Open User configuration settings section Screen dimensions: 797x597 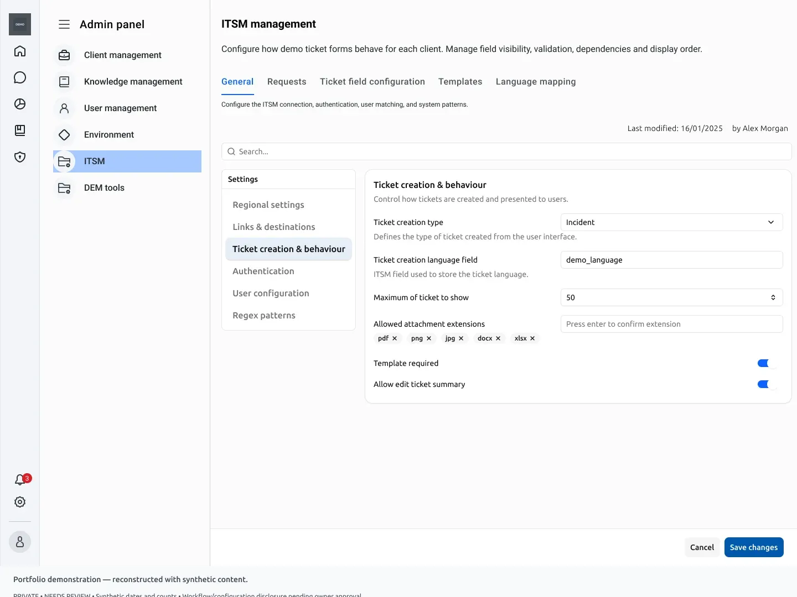[288, 293]
